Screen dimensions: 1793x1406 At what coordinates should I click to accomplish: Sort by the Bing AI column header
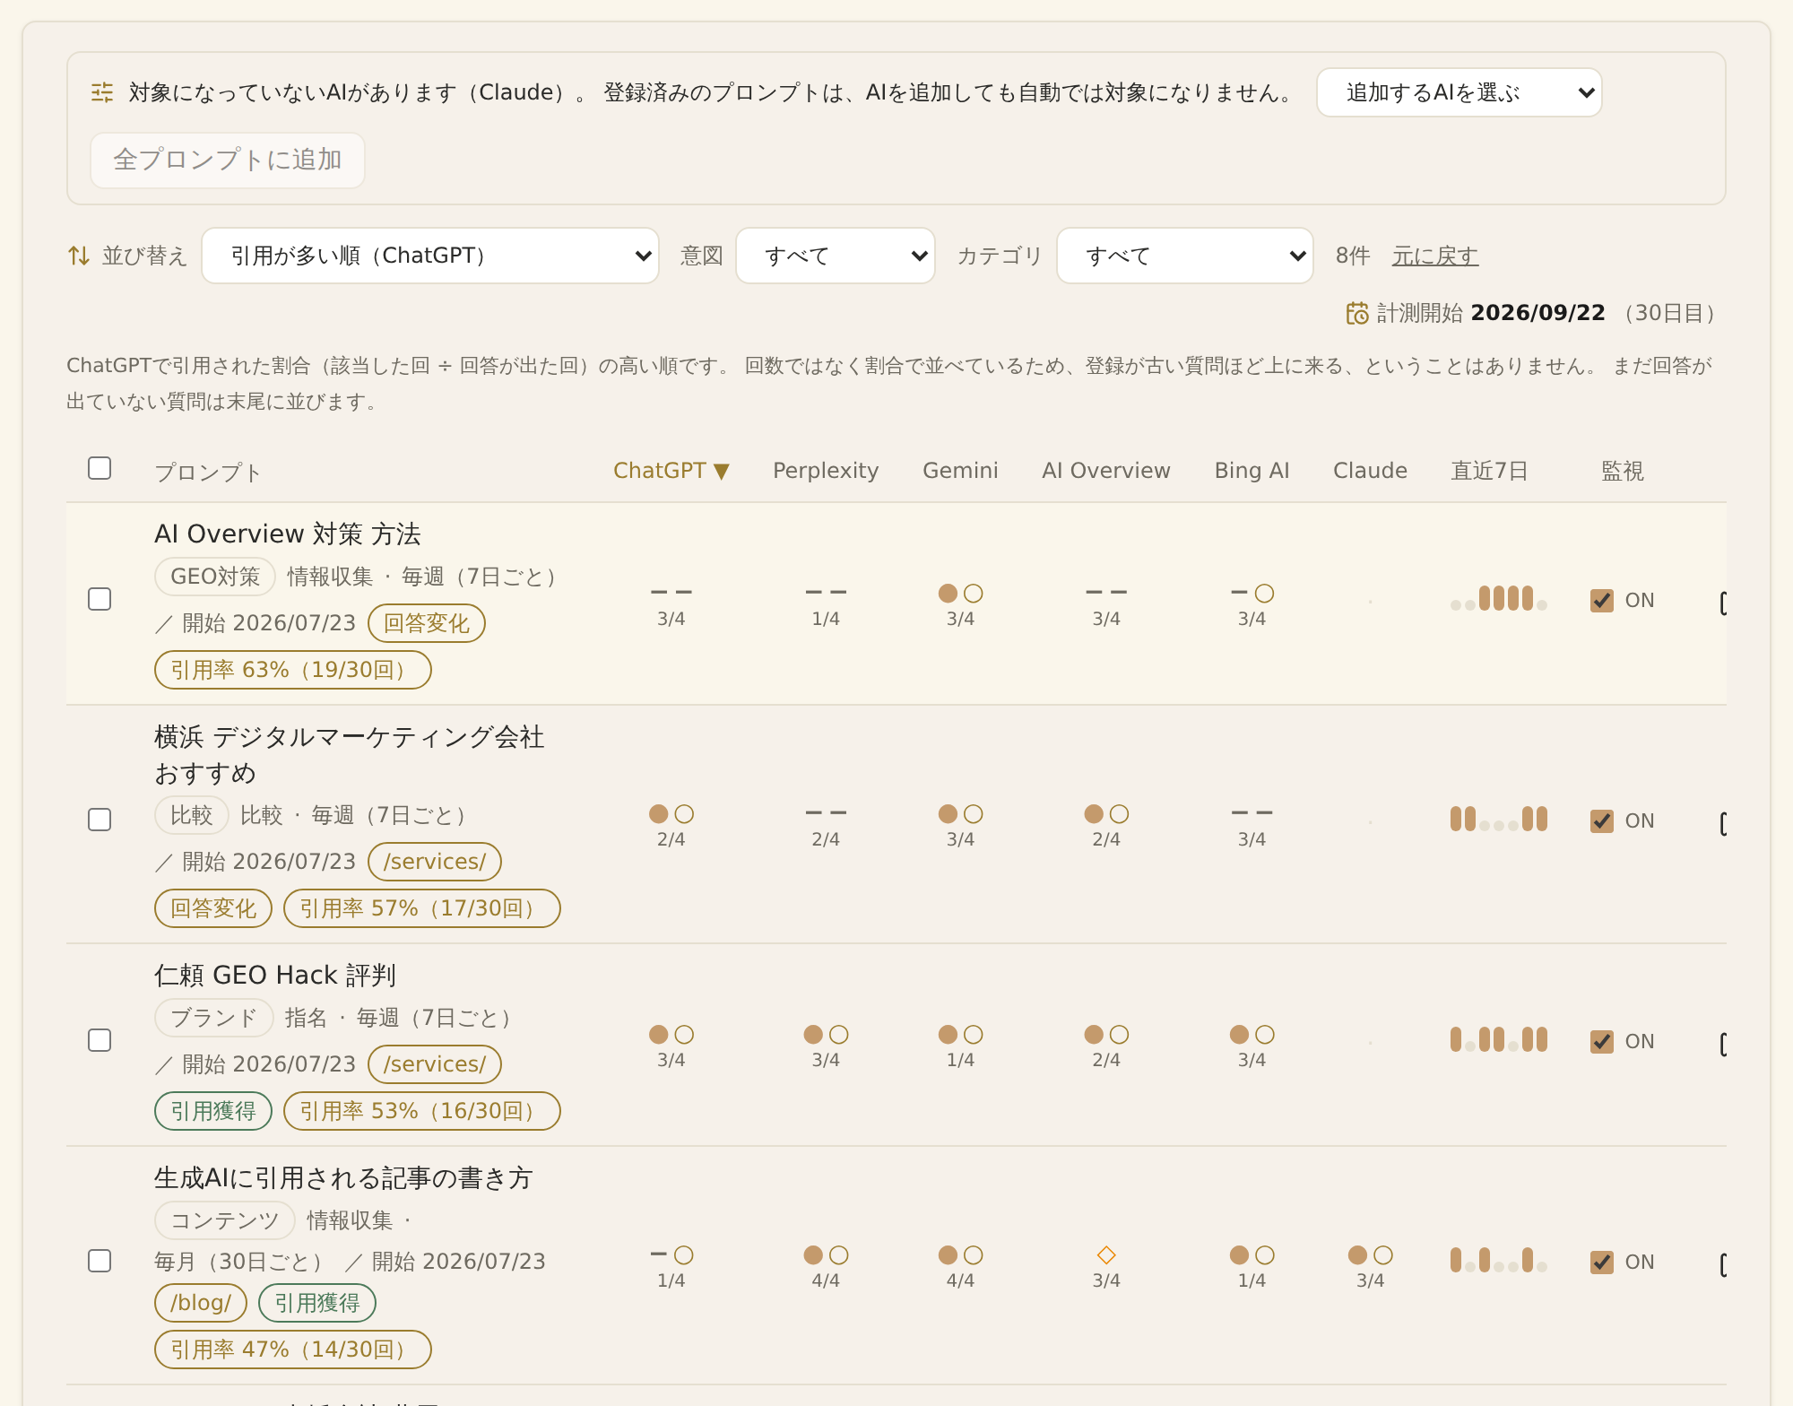[1252, 471]
